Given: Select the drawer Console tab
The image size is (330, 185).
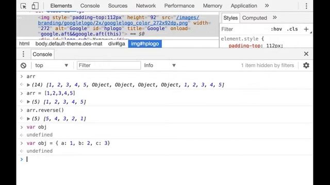Looking at the screenshot, I should coord(42,54).
